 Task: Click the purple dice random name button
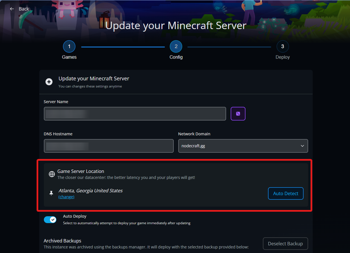238,114
